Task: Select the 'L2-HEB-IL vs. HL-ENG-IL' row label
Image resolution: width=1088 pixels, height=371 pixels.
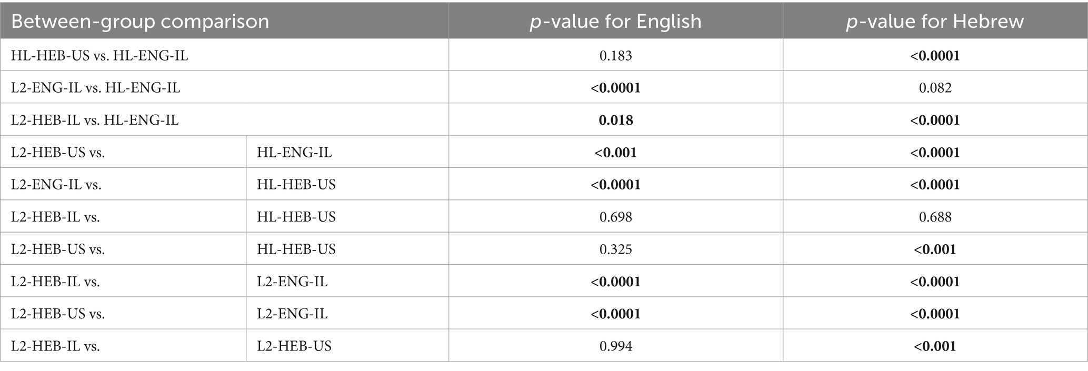Action: (95, 120)
